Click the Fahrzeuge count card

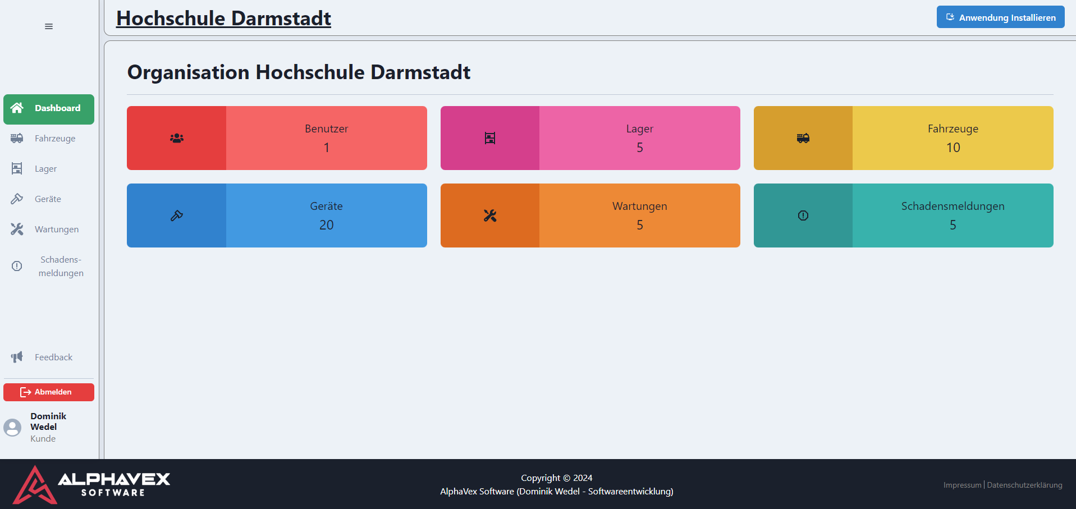tap(903, 138)
